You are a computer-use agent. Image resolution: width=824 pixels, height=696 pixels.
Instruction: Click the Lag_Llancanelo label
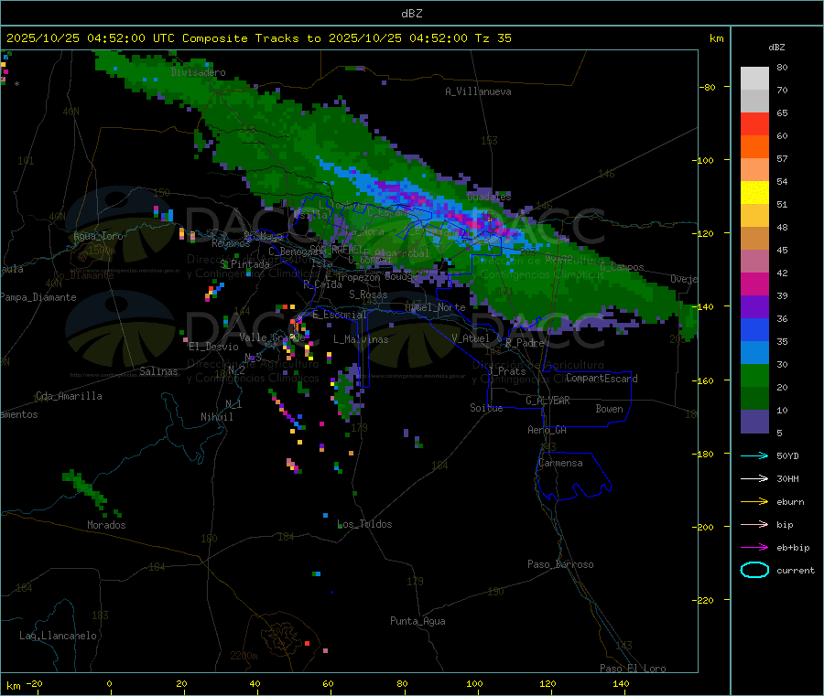click(x=59, y=635)
